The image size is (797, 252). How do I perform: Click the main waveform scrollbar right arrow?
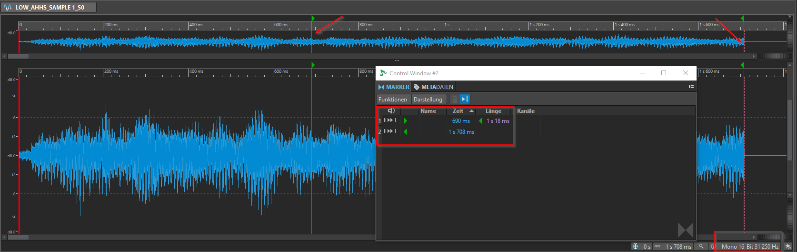tap(754, 237)
